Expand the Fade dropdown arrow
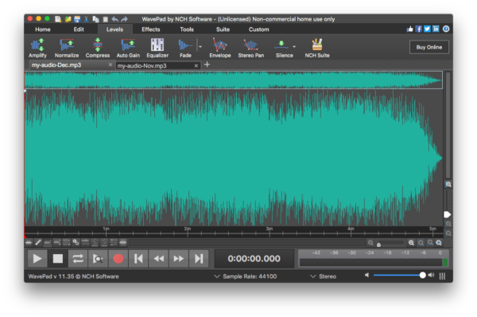The image size is (477, 317). click(200, 47)
